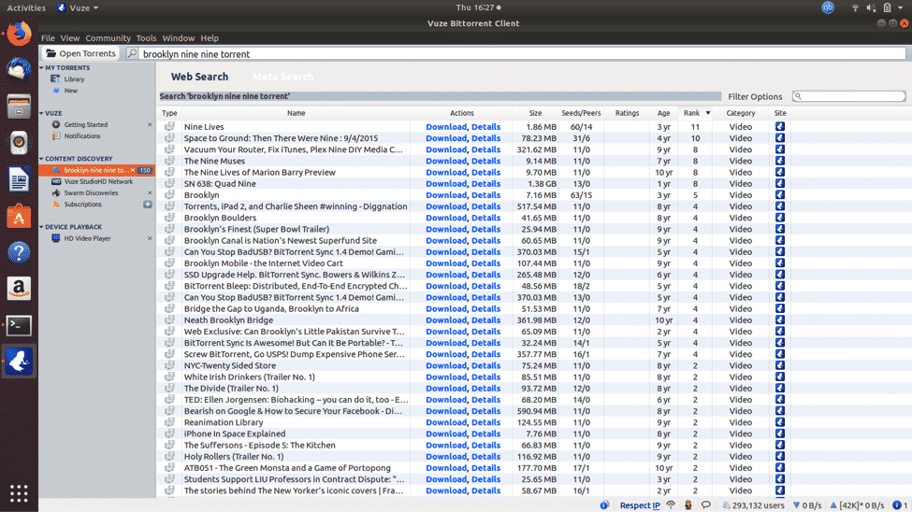The image size is (912, 512).
Task: Click the status bar chat bubble icon
Action: pyautogui.click(x=706, y=505)
